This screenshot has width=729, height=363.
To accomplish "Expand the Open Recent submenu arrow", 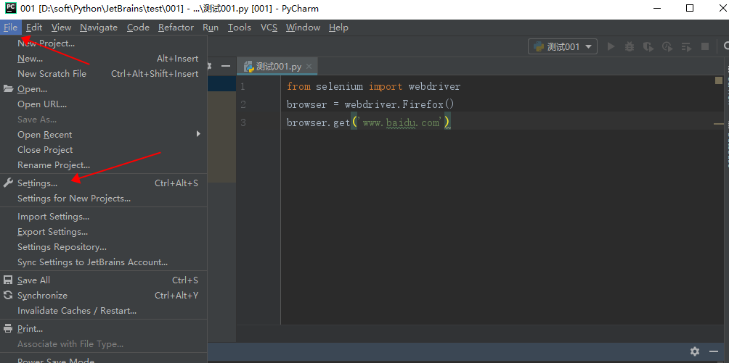I will [x=198, y=134].
